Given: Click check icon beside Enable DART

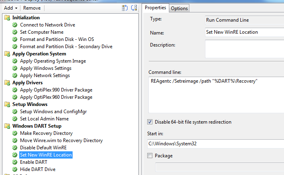Looking at the screenshot, I should coord(15,162).
